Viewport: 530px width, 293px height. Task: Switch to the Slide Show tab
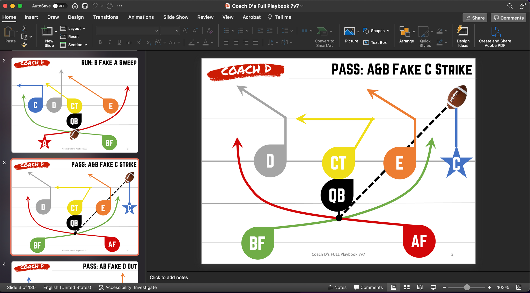coord(176,17)
